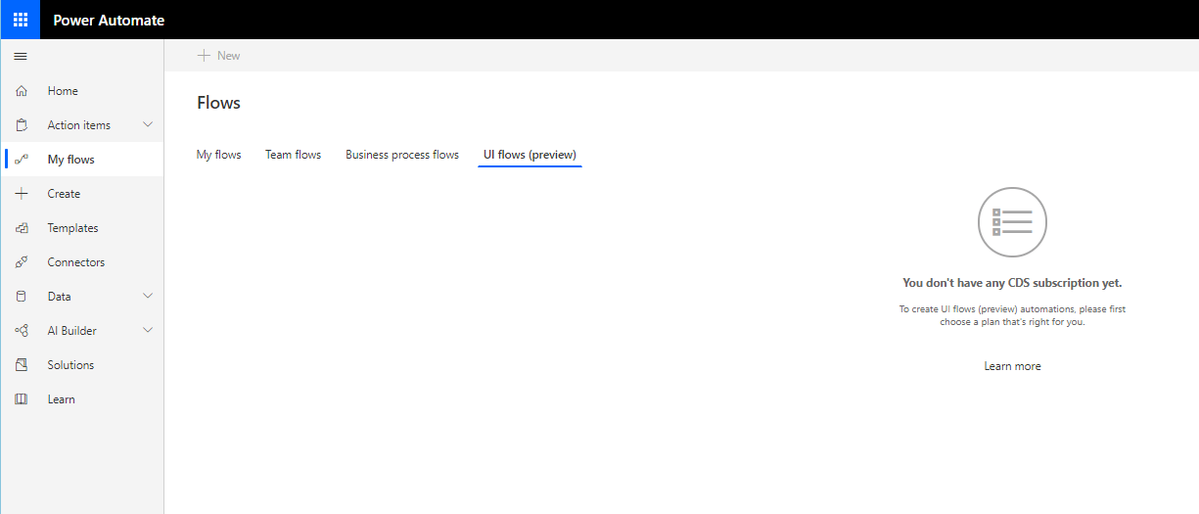Click the Solutions icon in the sidebar
This screenshot has width=1199, height=514.
(x=22, y=365)
